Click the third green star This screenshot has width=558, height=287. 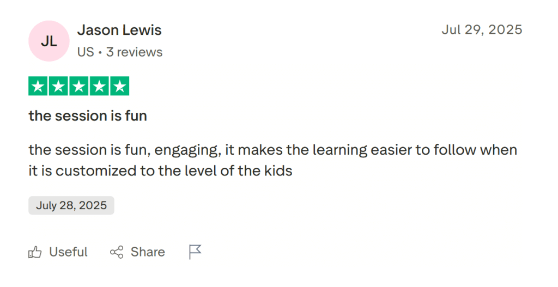tap(78, 86)
